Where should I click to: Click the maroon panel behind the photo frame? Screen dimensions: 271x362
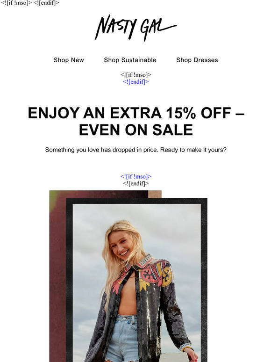[x=57, y=277]
